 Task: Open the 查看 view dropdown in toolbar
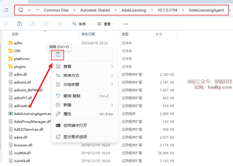tap(106, 24)
